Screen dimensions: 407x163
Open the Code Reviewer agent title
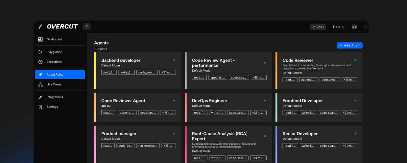[x=298, y=60]
